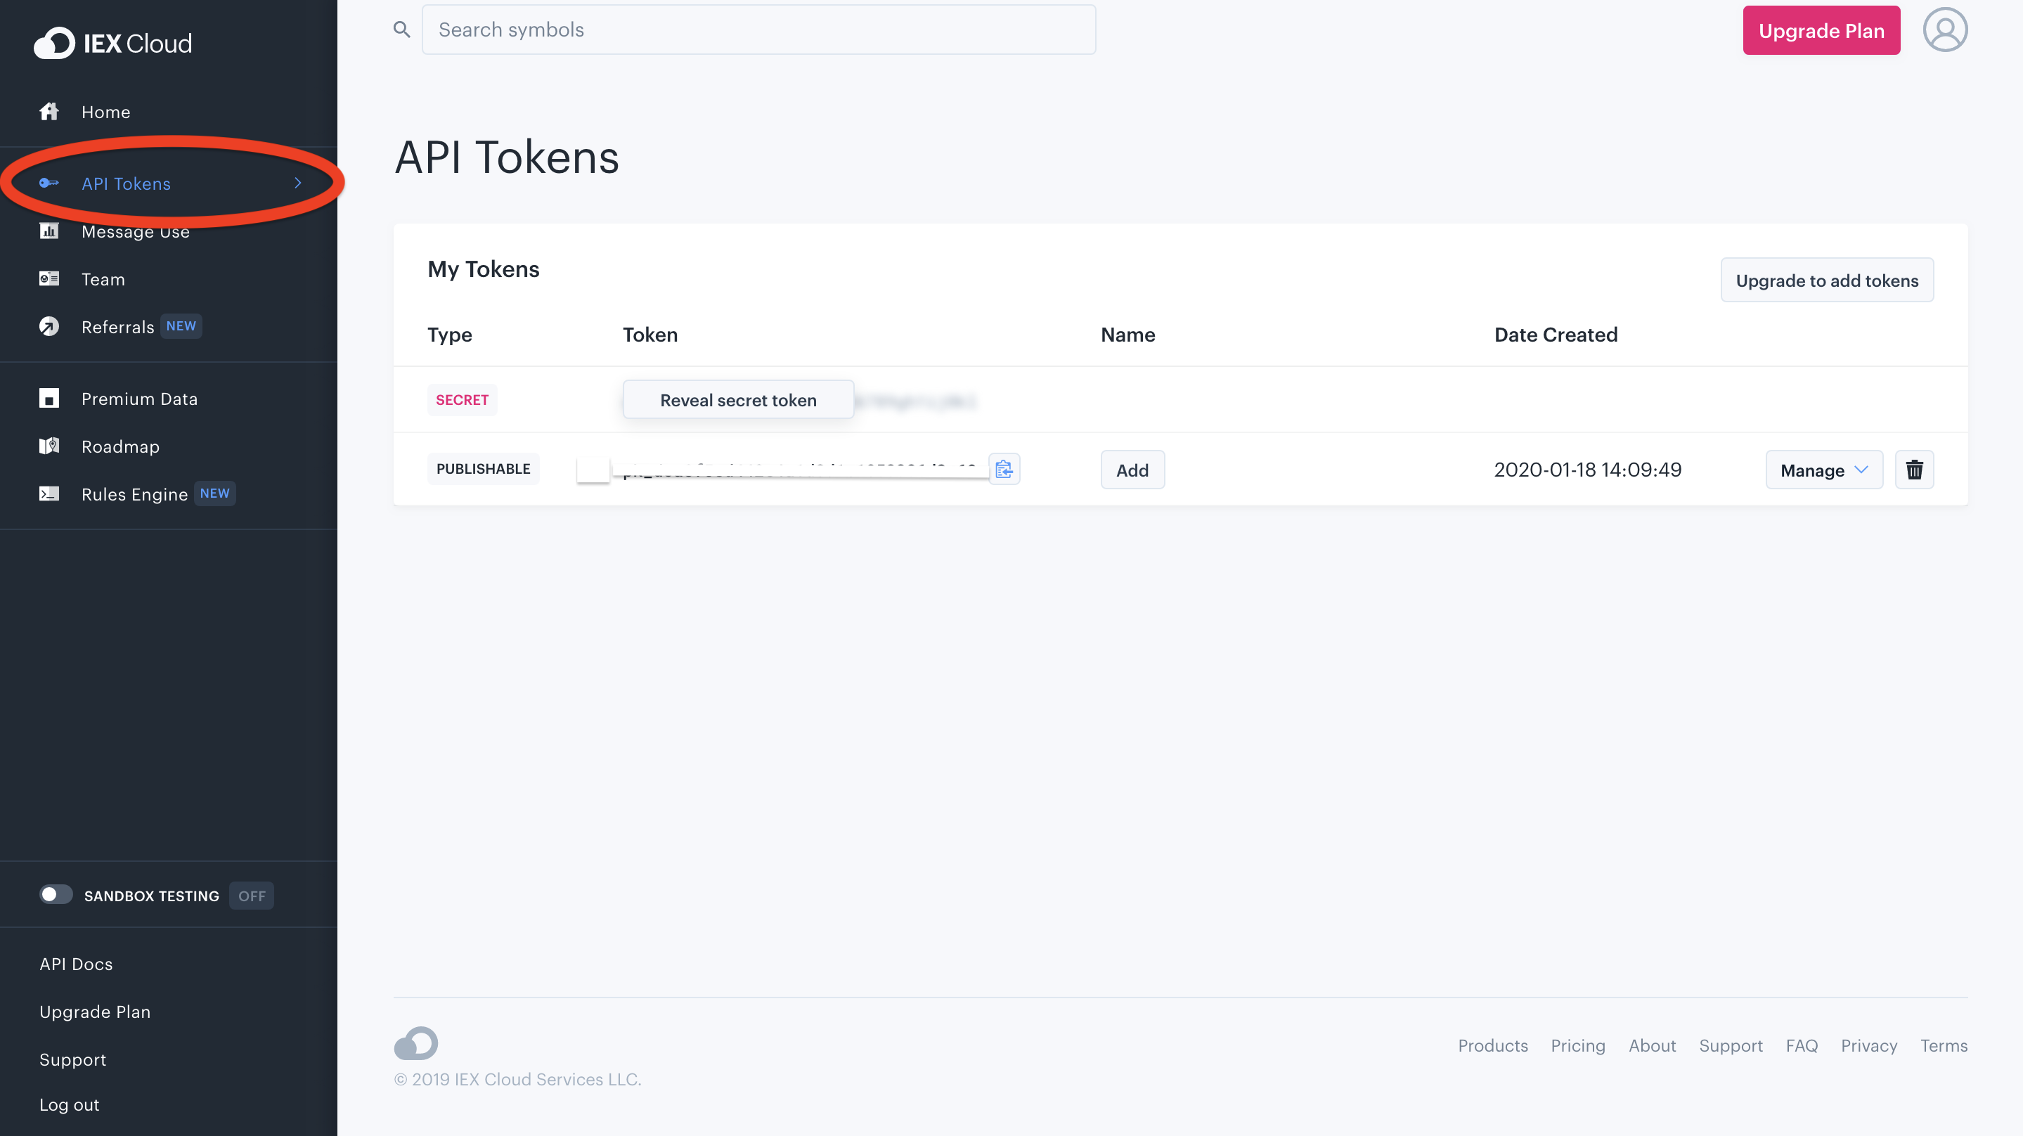2023x1136 pixels.
Task: Click Reveal secret token button
Action: click(738, 400)
